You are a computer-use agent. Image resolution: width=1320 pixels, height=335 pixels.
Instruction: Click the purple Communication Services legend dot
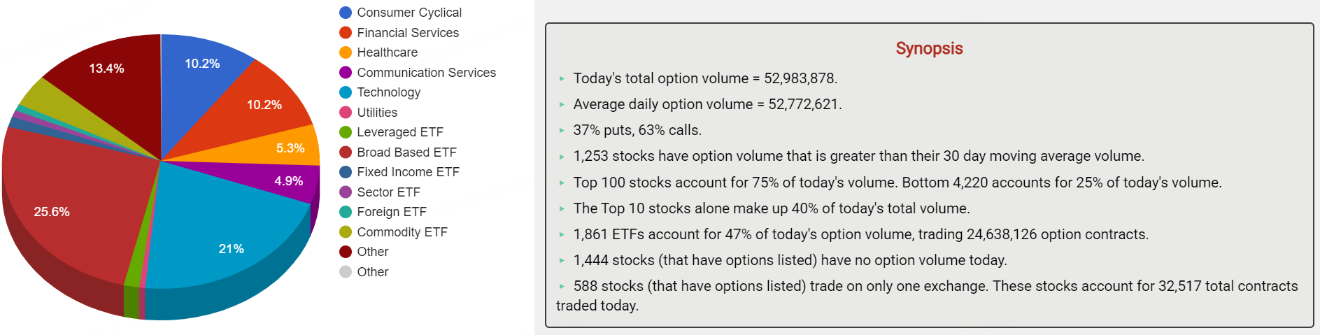tap(346, 73)
